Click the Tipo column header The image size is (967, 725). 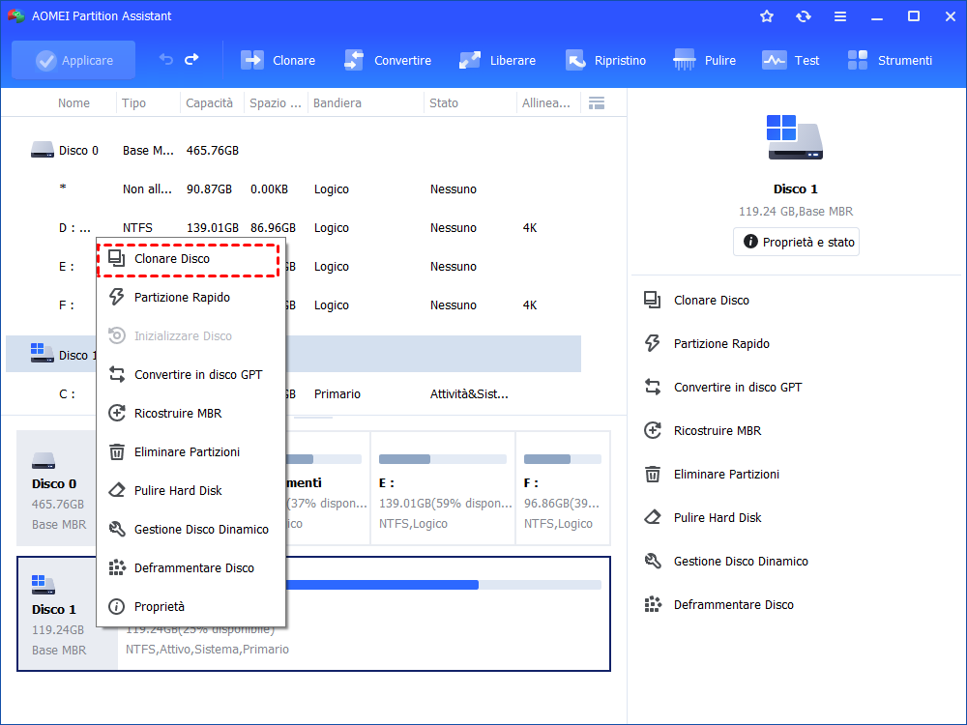(x=133, y=103)
